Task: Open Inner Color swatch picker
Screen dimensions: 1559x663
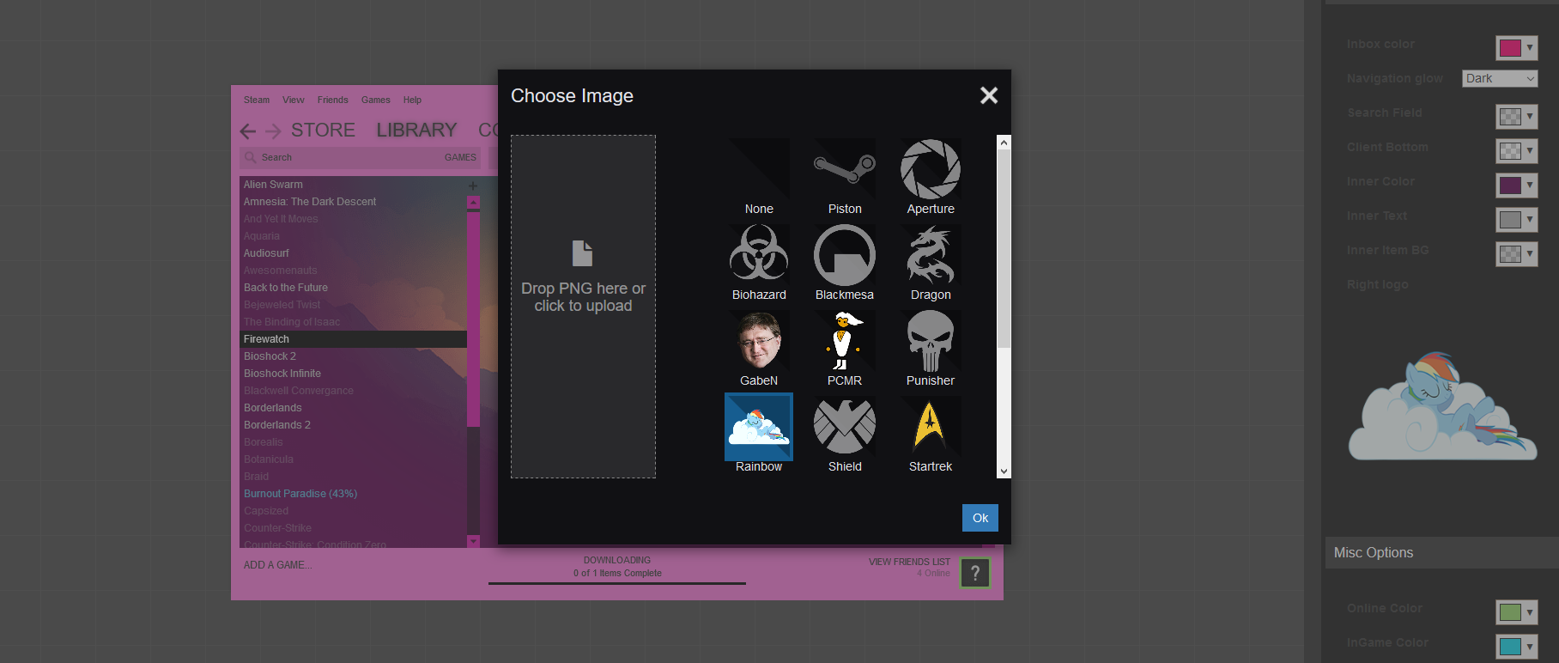Action: [1516, 185]
